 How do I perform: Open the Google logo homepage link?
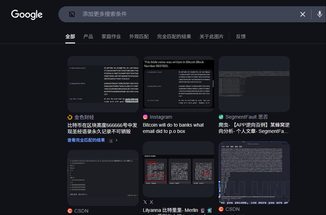click(x=27, y=14)
